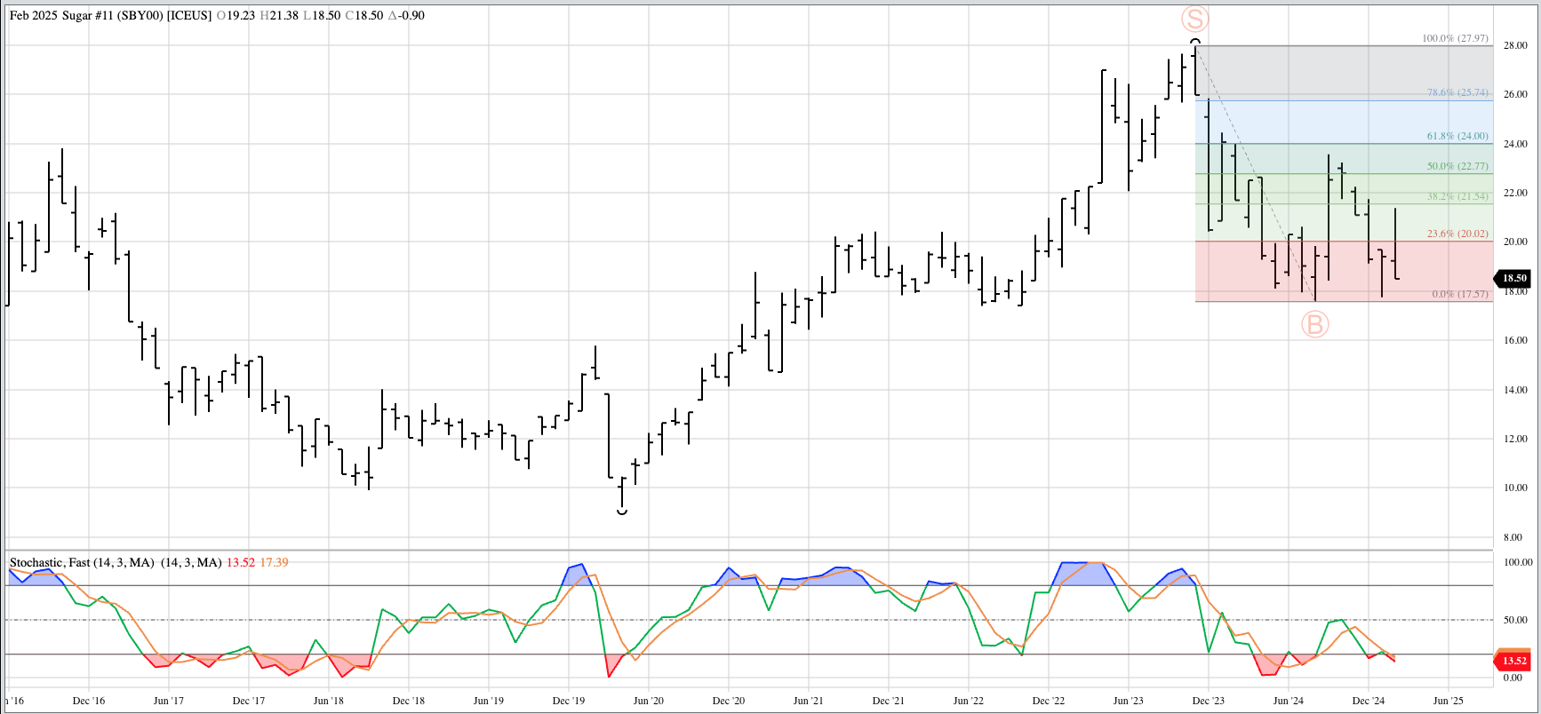Click the red 13.52 stochastic value tag
The image size is (1541, 714).
pos(1513,661)
